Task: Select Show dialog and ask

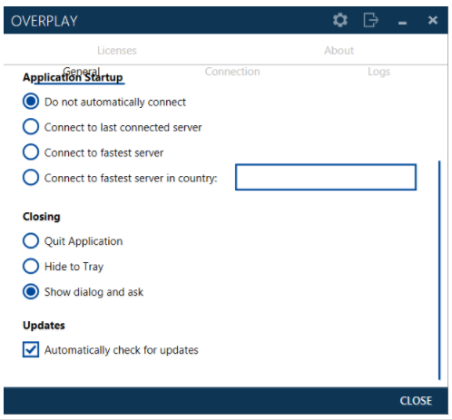Action: [x=83, y=292]
